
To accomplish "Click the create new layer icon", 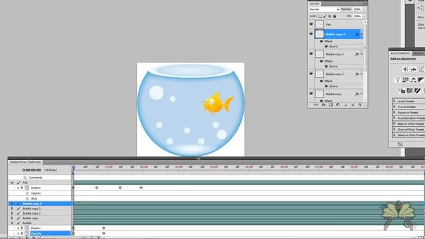I will coord(353,105).
